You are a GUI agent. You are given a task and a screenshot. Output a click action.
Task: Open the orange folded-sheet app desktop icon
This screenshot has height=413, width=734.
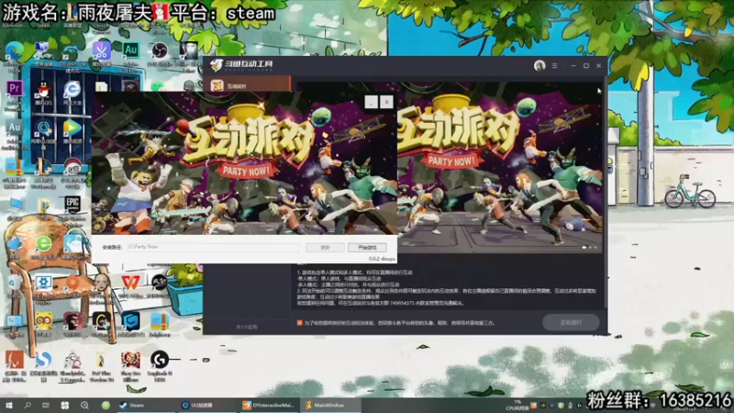click(15, 360)
